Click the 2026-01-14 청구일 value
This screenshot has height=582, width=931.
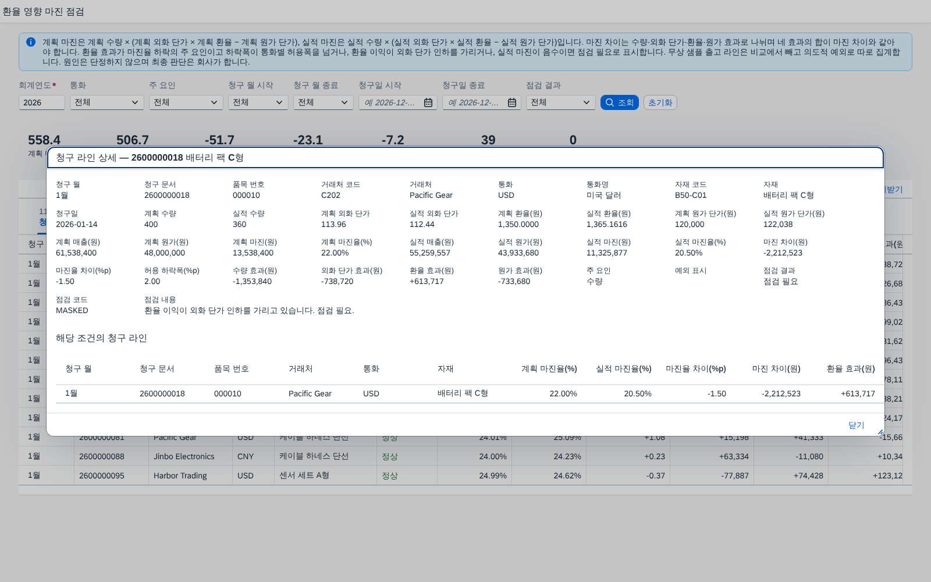(x=77, y=224)
